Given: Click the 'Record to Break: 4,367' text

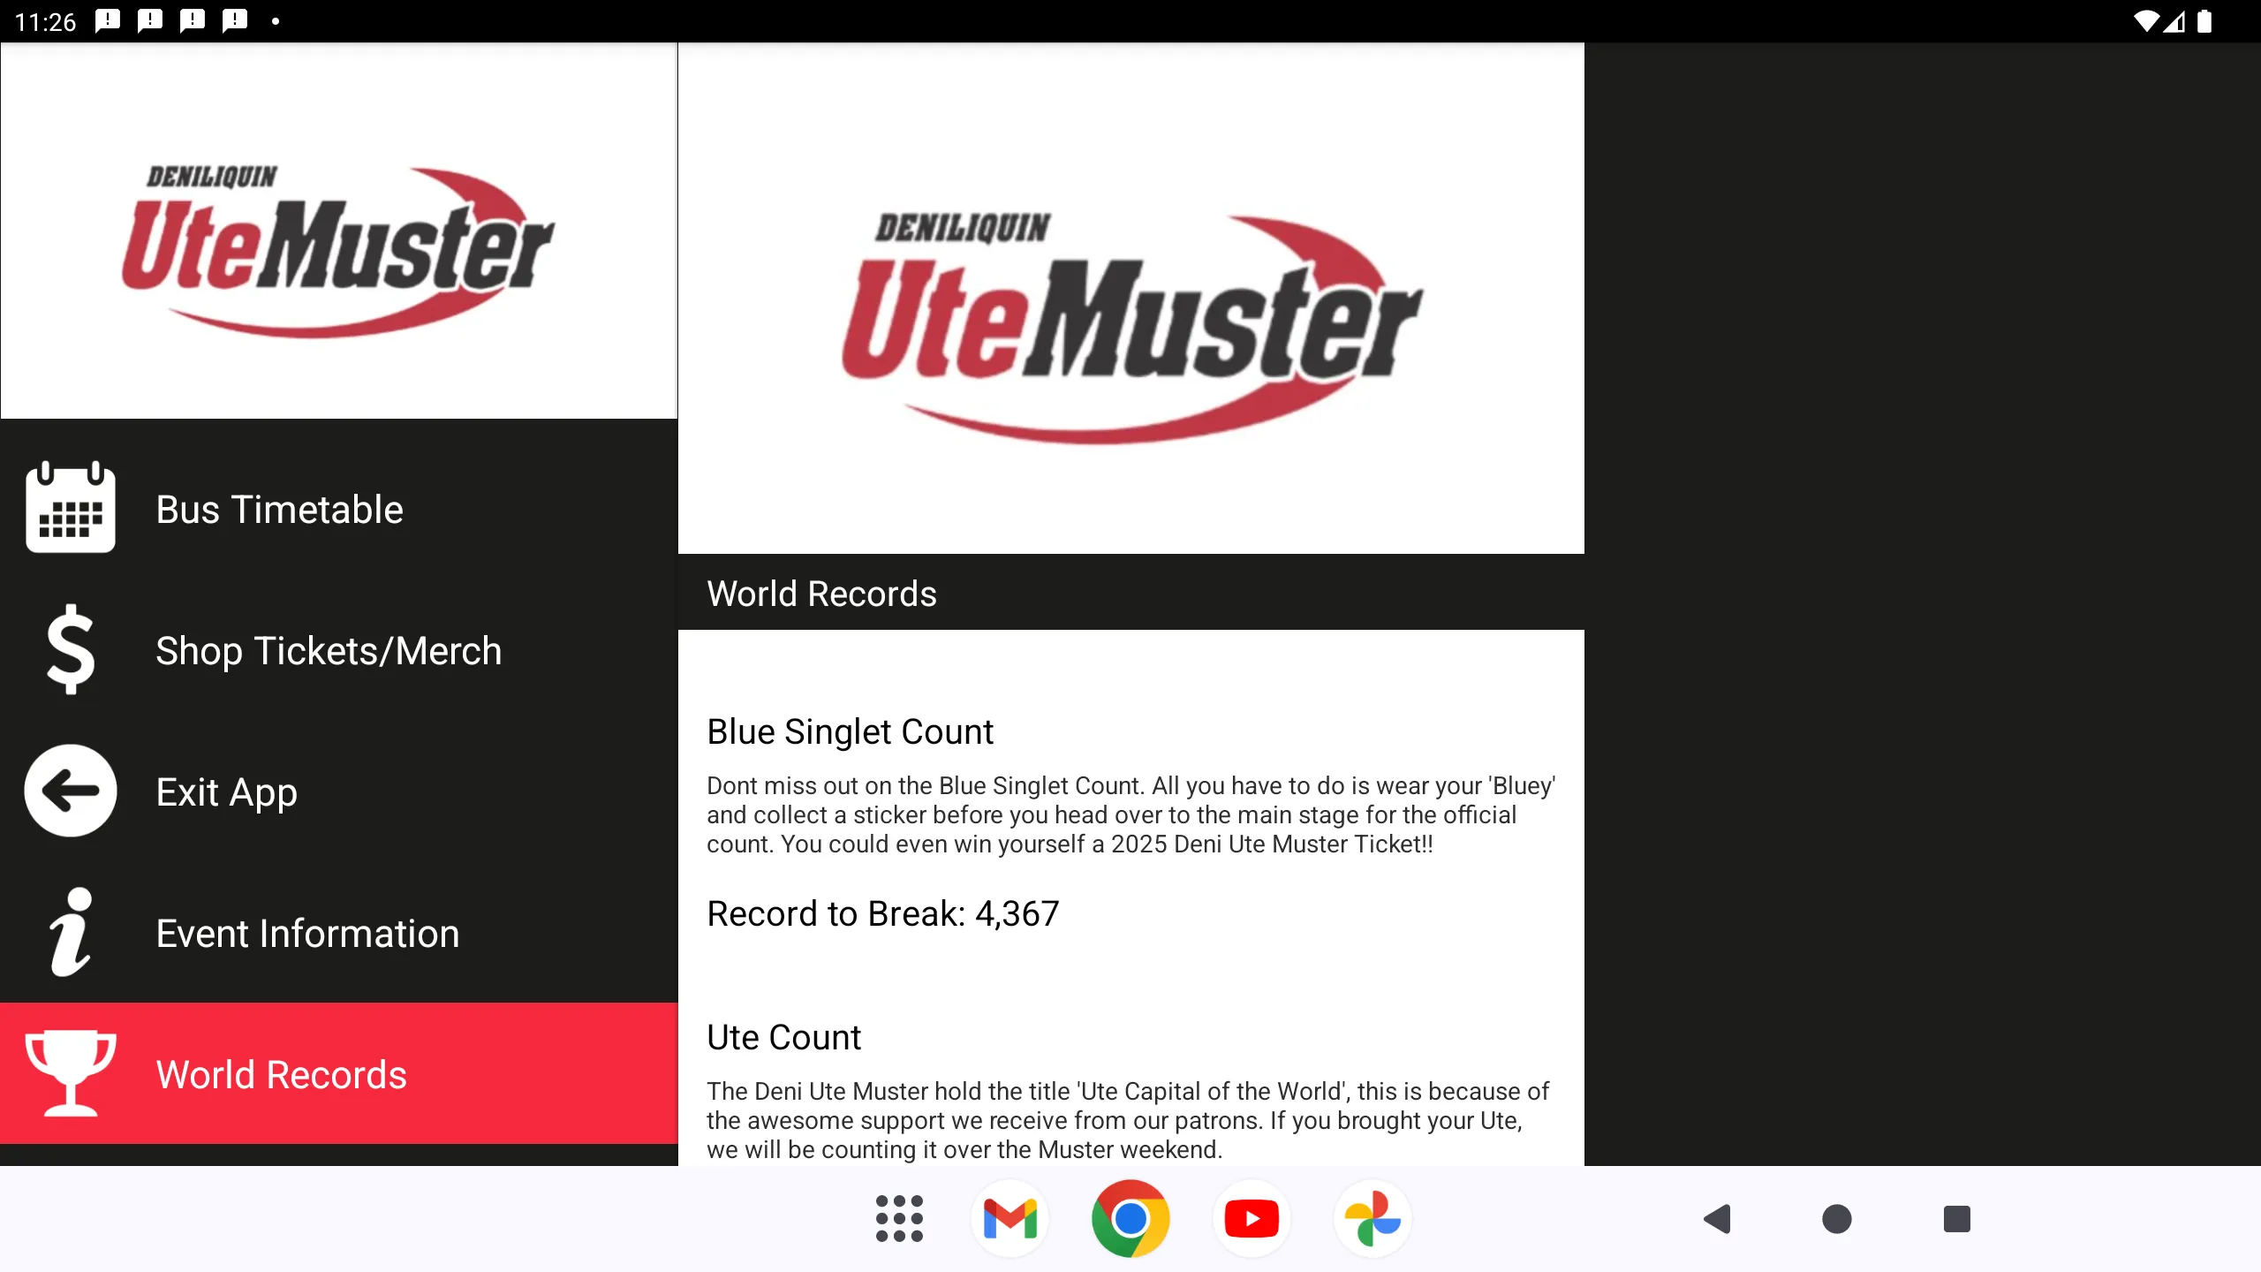Looking at the screenshot, I should tap(882, 913).
